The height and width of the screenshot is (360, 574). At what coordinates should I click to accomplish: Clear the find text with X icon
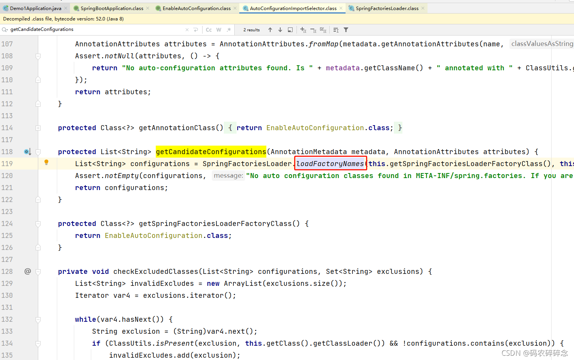click(187, 30)
